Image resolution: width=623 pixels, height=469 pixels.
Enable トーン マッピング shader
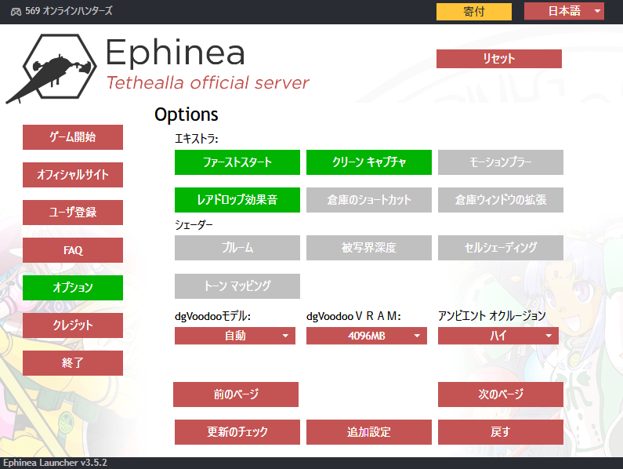point(237,286)
